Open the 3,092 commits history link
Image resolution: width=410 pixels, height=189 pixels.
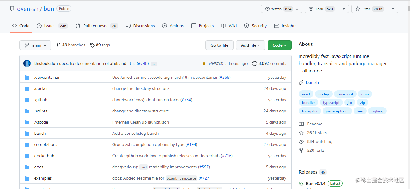269,64
